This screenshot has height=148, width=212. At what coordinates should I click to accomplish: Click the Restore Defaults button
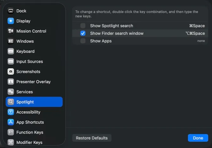click(x=92, y=138)
